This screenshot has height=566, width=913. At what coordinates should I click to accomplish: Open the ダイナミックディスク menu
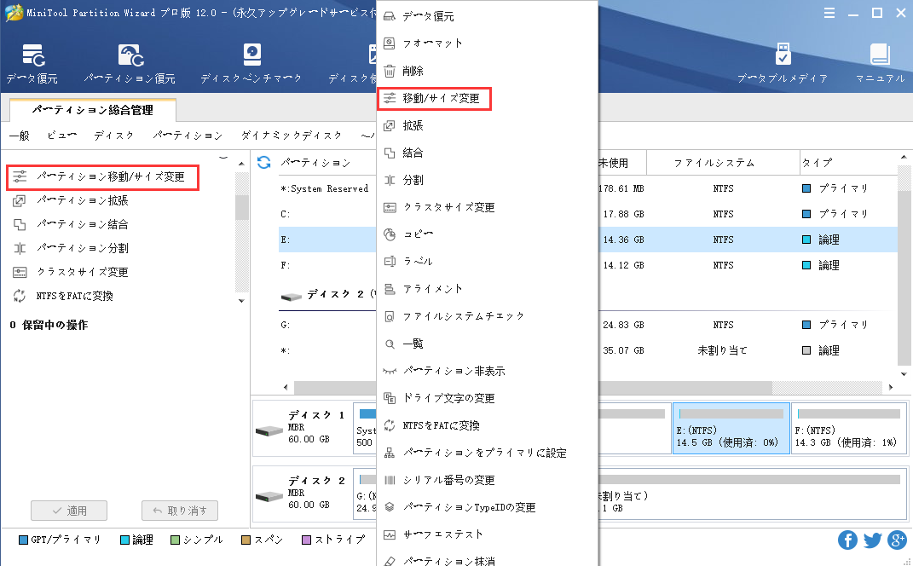coord(292,136)
